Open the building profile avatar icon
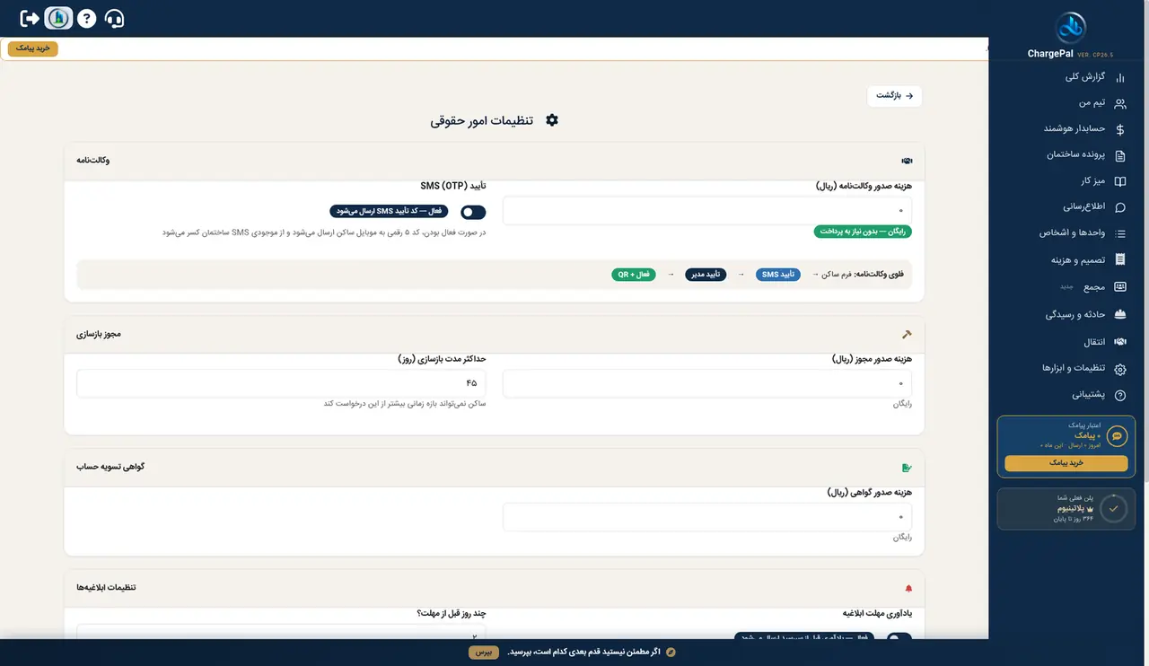This screenshot has width=1149, height=666. pyautogui.click(x=58, y=18)
